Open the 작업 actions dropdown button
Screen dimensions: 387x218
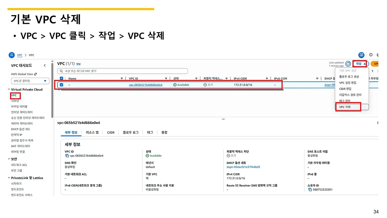pos(360,64)
